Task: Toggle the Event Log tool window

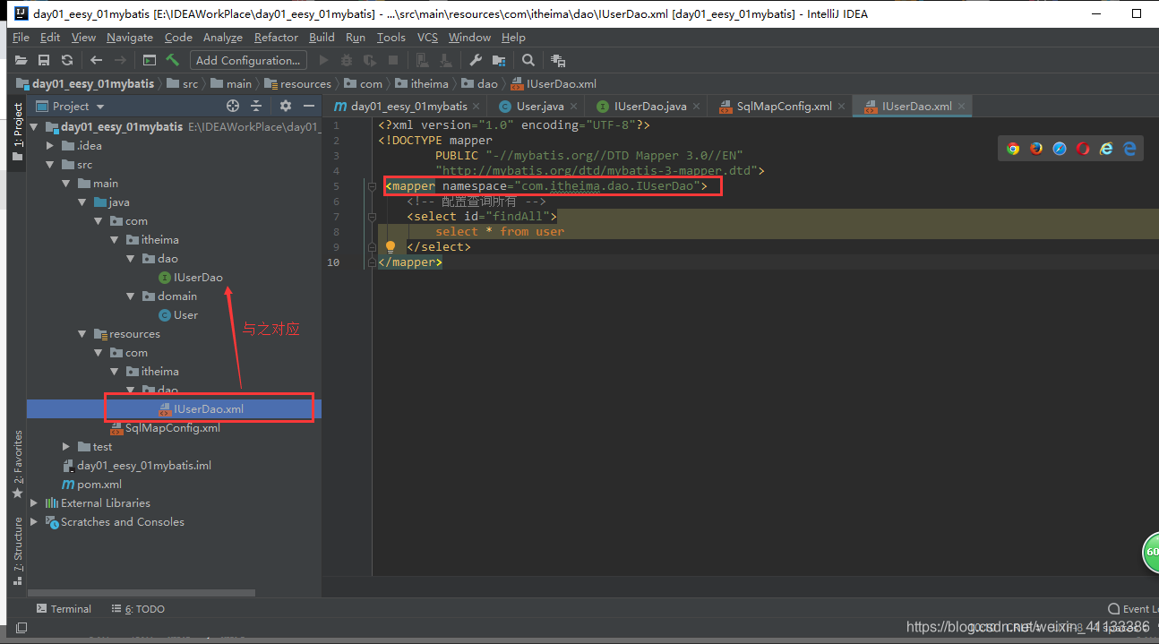Action: tap(1133, 609)
